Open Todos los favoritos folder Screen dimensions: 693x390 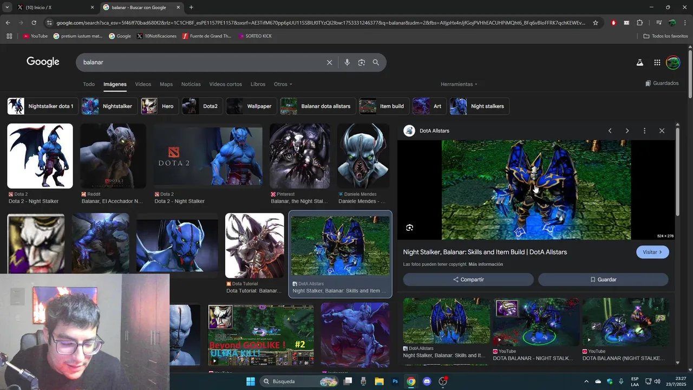665,36
